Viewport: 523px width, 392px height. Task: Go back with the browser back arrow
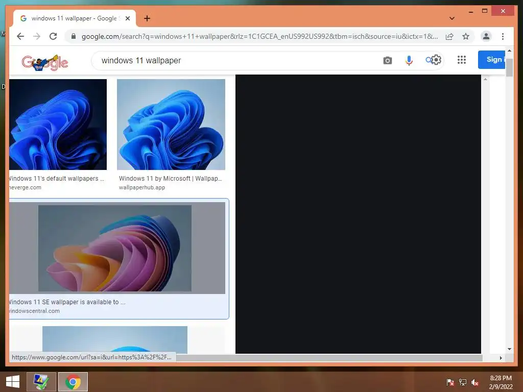[x=20, y=36]
